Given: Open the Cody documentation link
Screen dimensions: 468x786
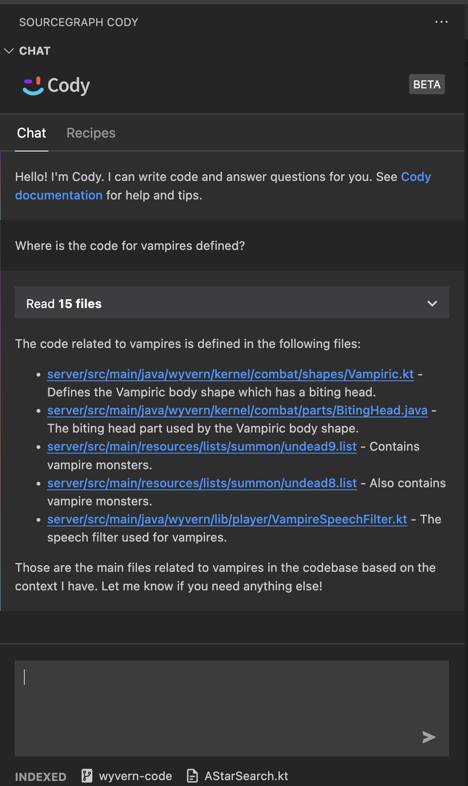Looking at the screenshot, I should click(223, 186).
